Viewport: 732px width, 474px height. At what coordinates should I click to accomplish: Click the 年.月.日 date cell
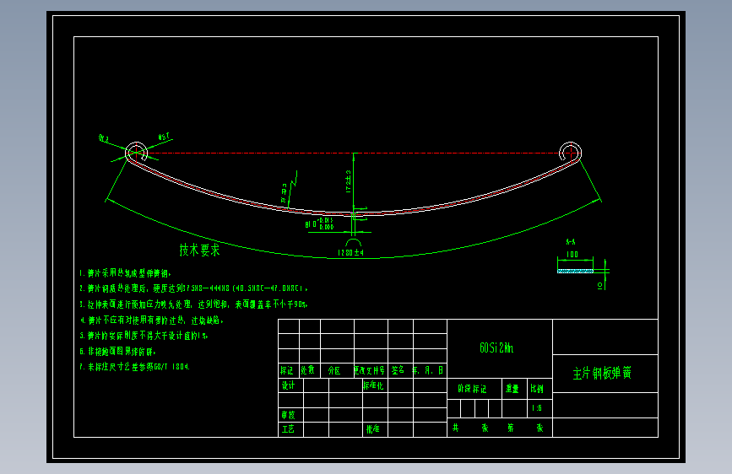pyautogui.click(x=427, y=370)
